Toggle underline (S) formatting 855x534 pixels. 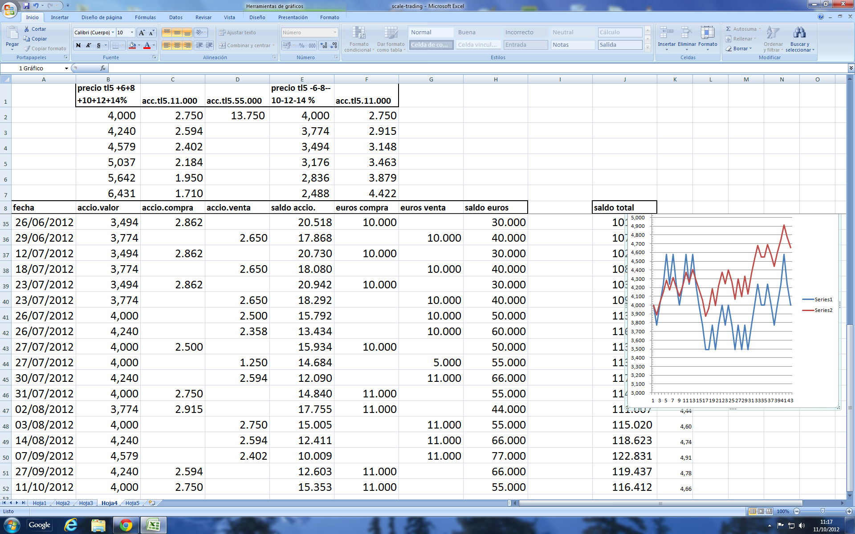[x=98, y=45]
